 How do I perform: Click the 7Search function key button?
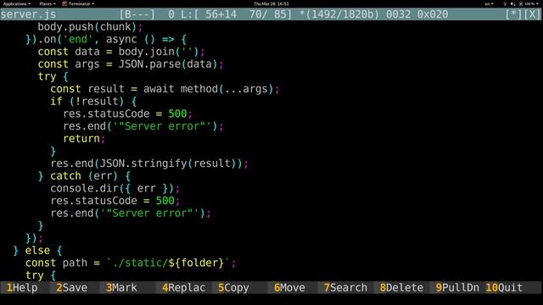[x=345, y=288]
